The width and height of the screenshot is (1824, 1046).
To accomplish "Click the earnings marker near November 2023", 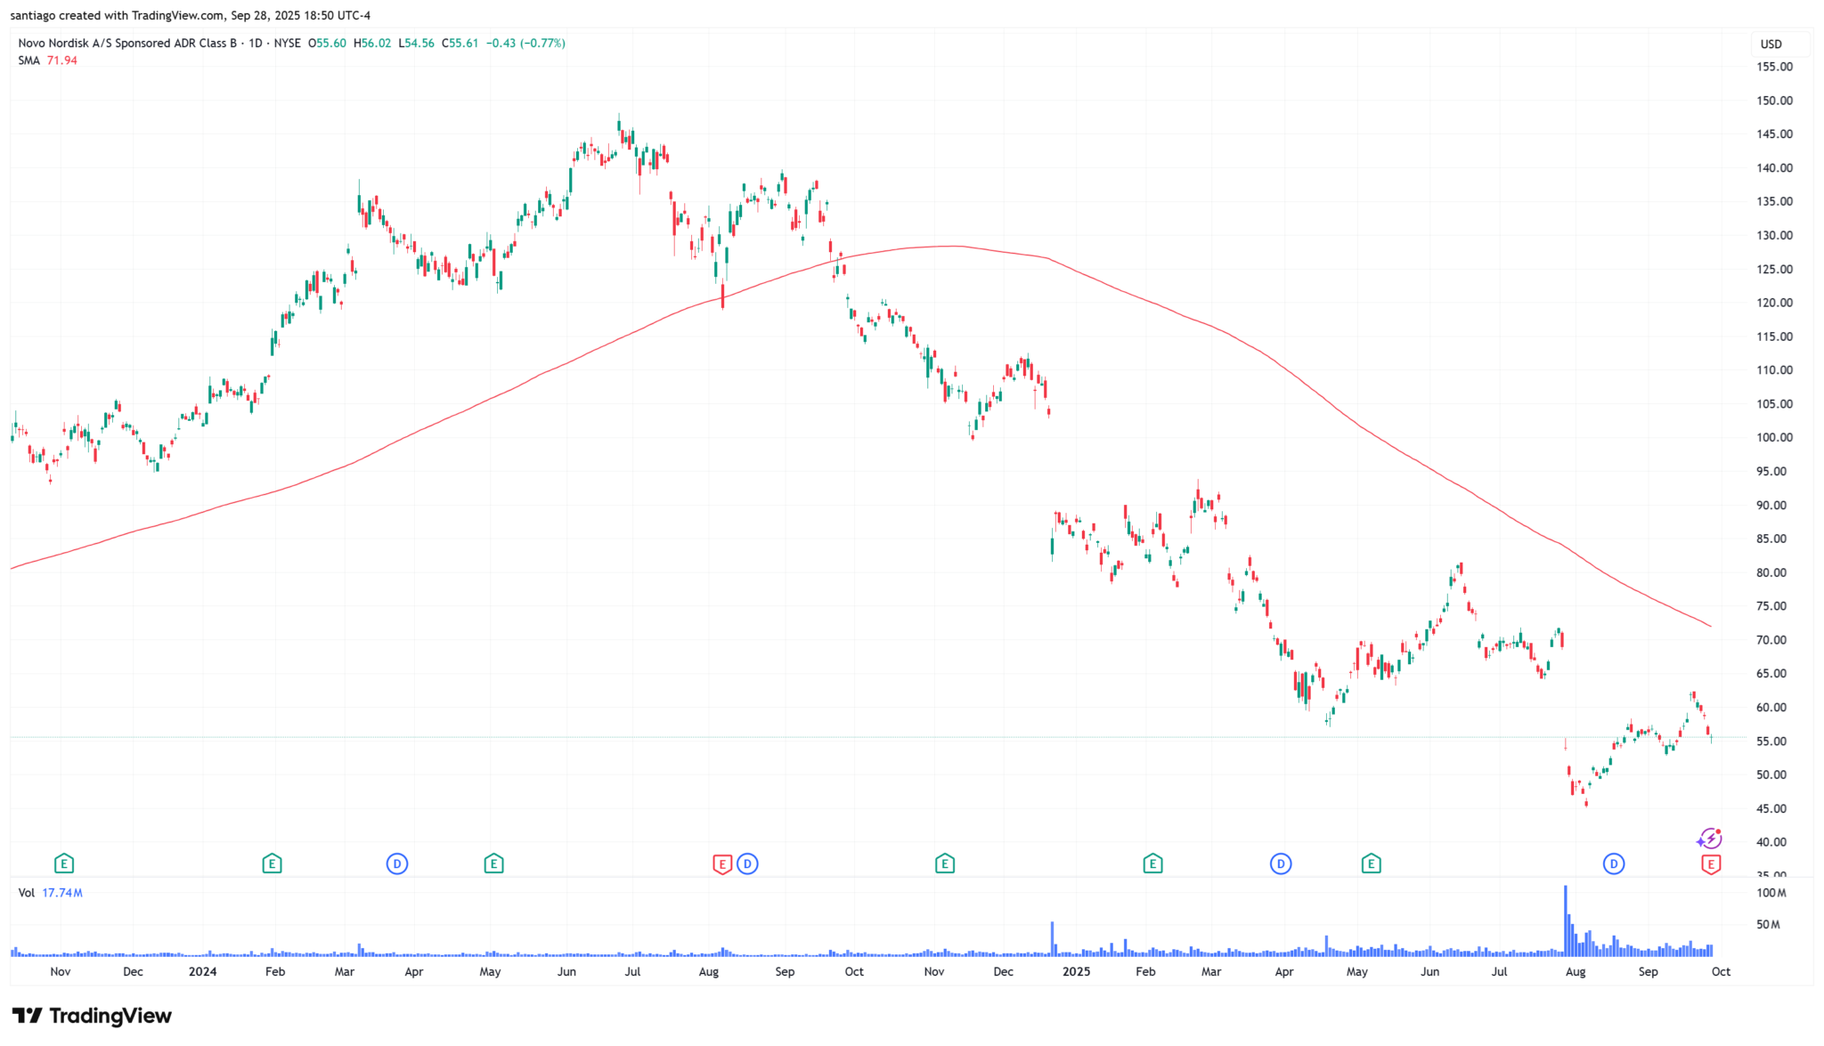I will click(x=63, y=864).
